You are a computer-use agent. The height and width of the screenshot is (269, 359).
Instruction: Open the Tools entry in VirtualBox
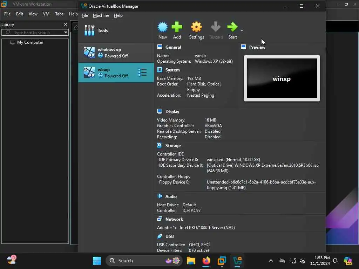point(116,31)
